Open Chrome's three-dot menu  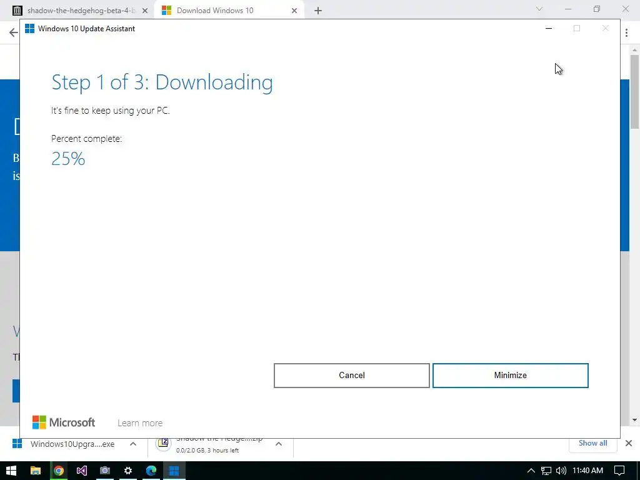point(626,32)
